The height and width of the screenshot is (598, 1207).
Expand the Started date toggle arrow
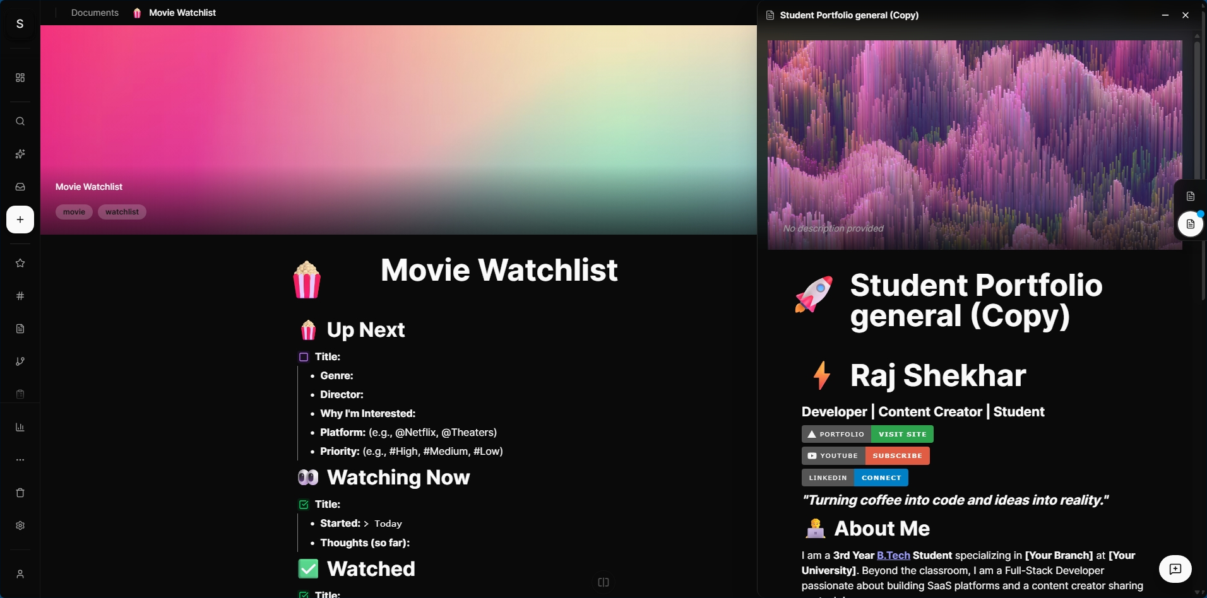[366, 524]
